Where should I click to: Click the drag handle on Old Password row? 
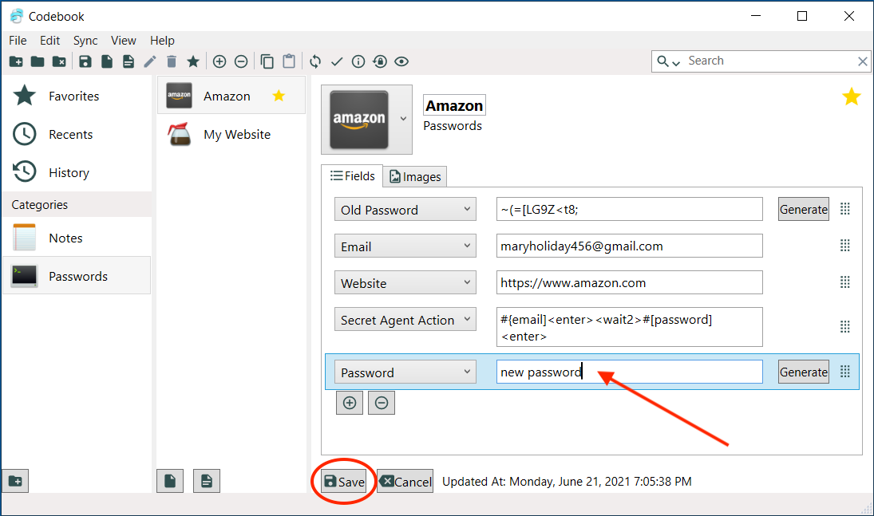845,209
